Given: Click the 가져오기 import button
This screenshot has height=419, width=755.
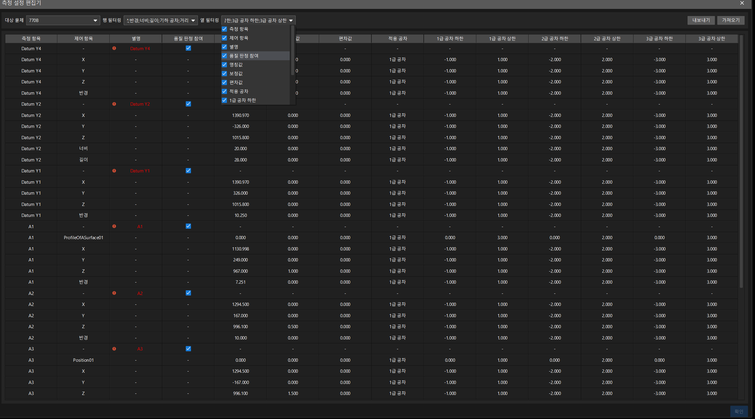Looking at the screenshot, I should [731, 20].
